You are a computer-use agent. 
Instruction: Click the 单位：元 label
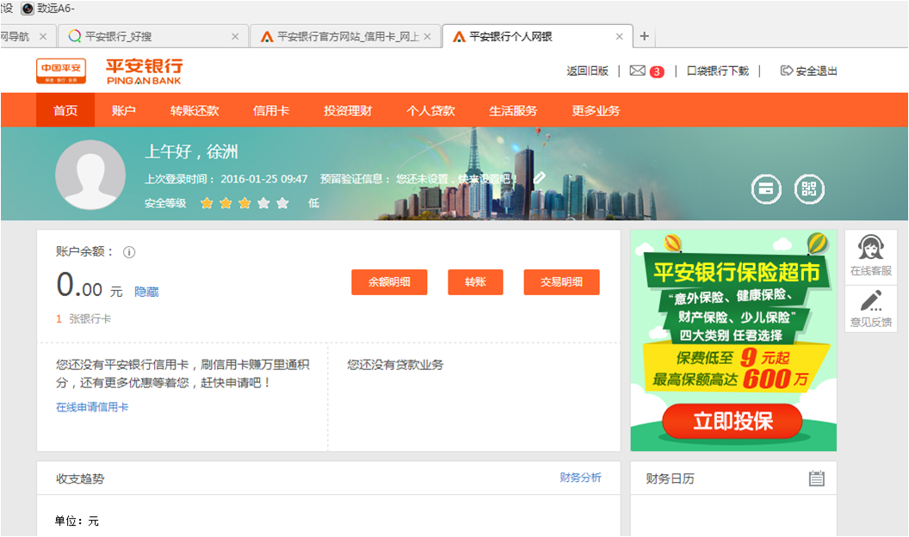(77, 521)
